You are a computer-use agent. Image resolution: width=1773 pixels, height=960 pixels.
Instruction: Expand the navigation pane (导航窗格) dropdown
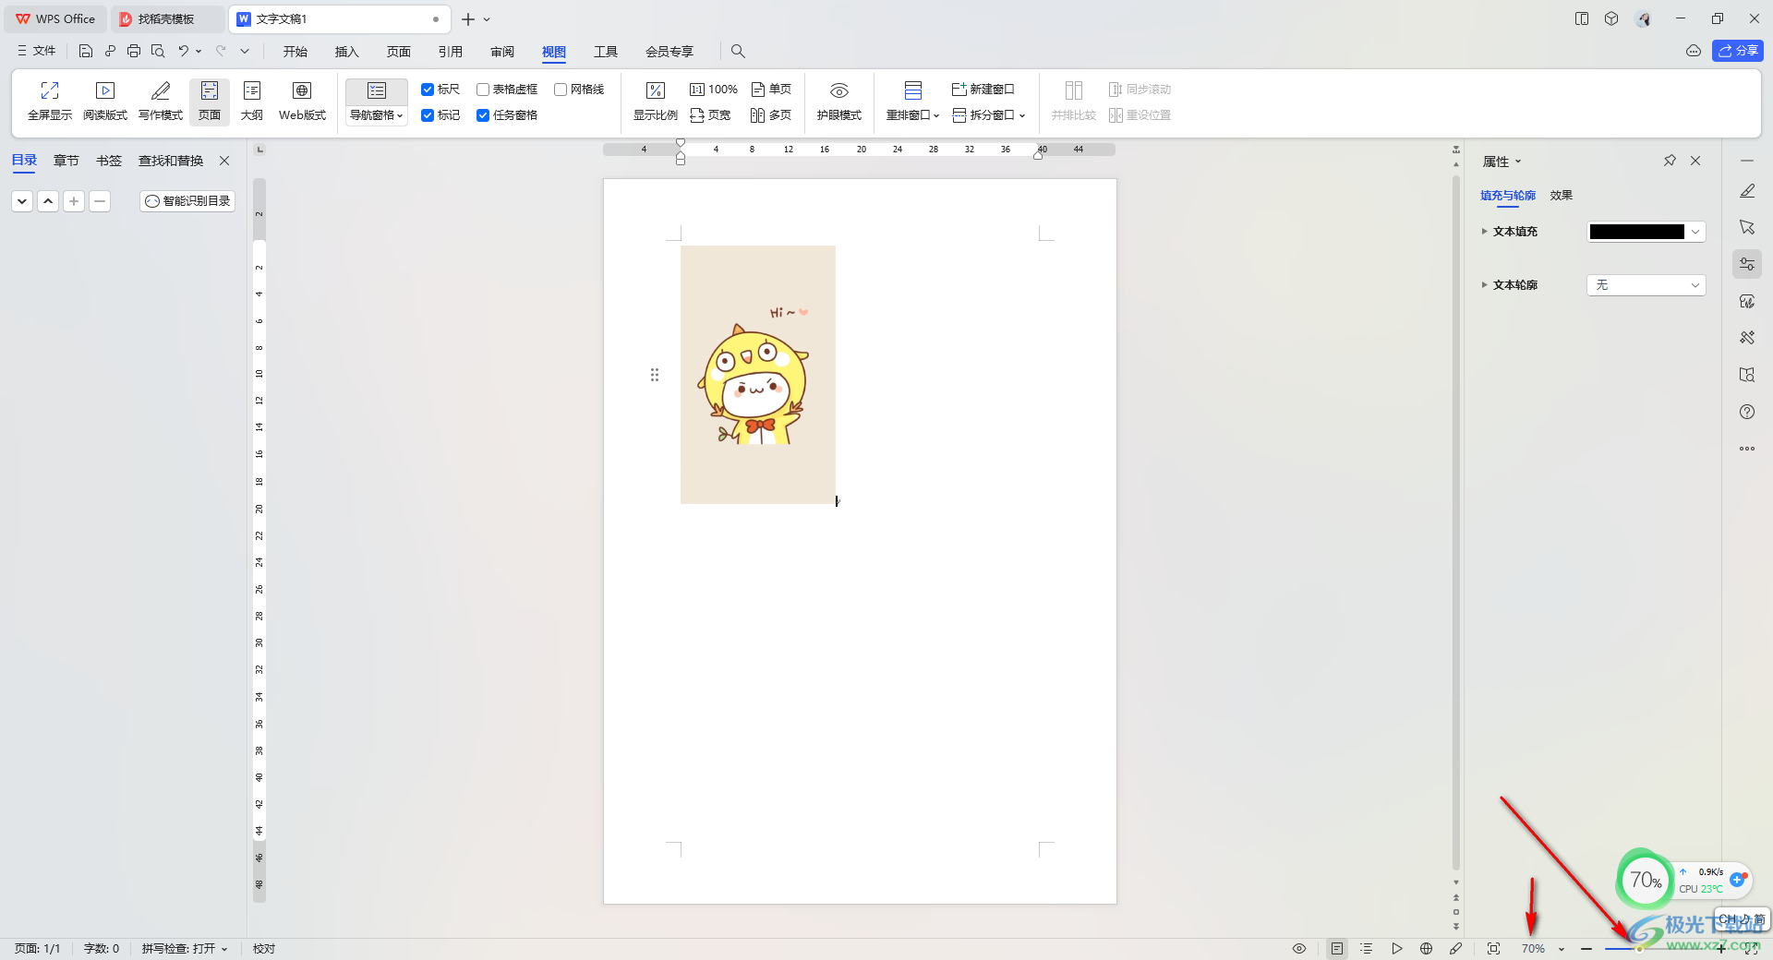(377, 115)
